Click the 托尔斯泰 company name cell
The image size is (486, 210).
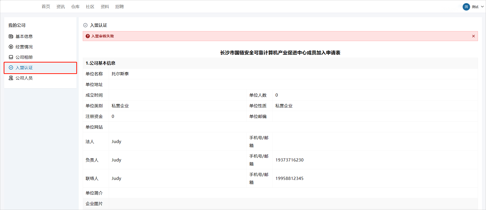click(120, 74)
